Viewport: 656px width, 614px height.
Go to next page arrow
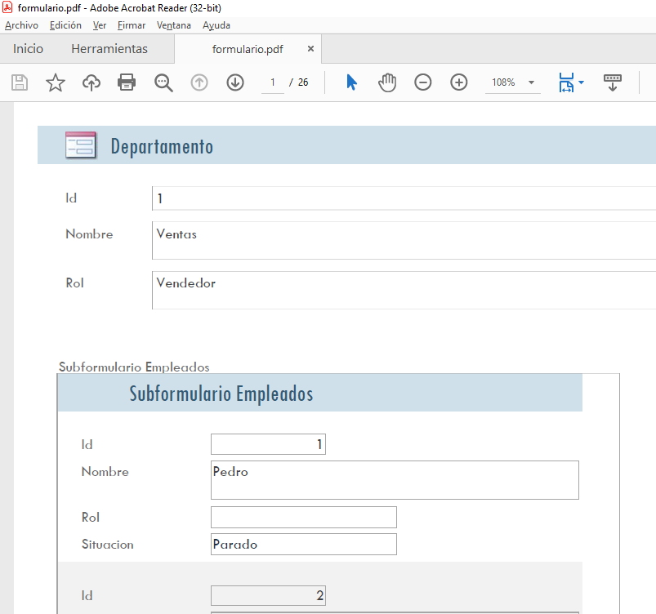pyautogui.click(x=235, y=82)
